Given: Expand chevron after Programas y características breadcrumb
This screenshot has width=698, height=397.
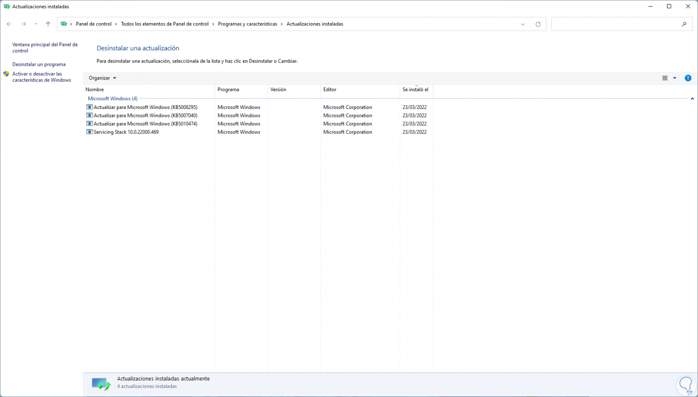Looking at the screenshot, I should [282, 24].
